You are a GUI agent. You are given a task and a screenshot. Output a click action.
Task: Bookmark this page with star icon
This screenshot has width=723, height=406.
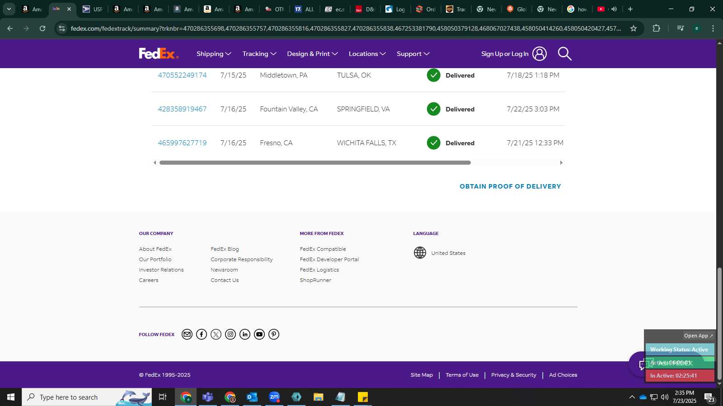tap(634, 28)
